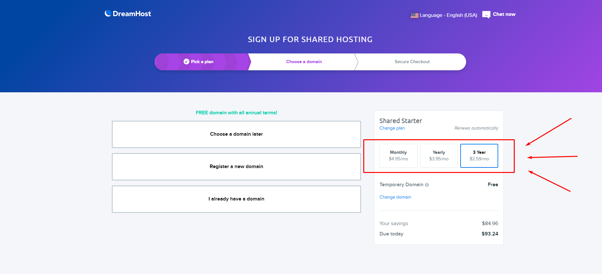Click the Due today $93.24 amount
This screenshot has width=602, height=274.
(x=490, y=234)
